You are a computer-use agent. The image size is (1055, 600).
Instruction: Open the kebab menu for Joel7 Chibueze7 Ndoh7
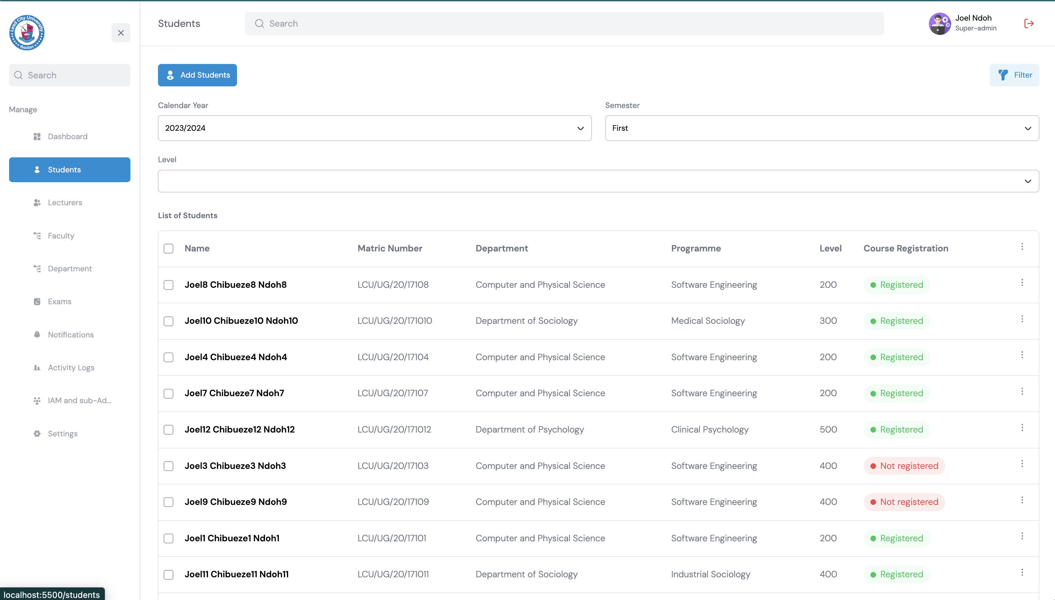(1022, 392)
